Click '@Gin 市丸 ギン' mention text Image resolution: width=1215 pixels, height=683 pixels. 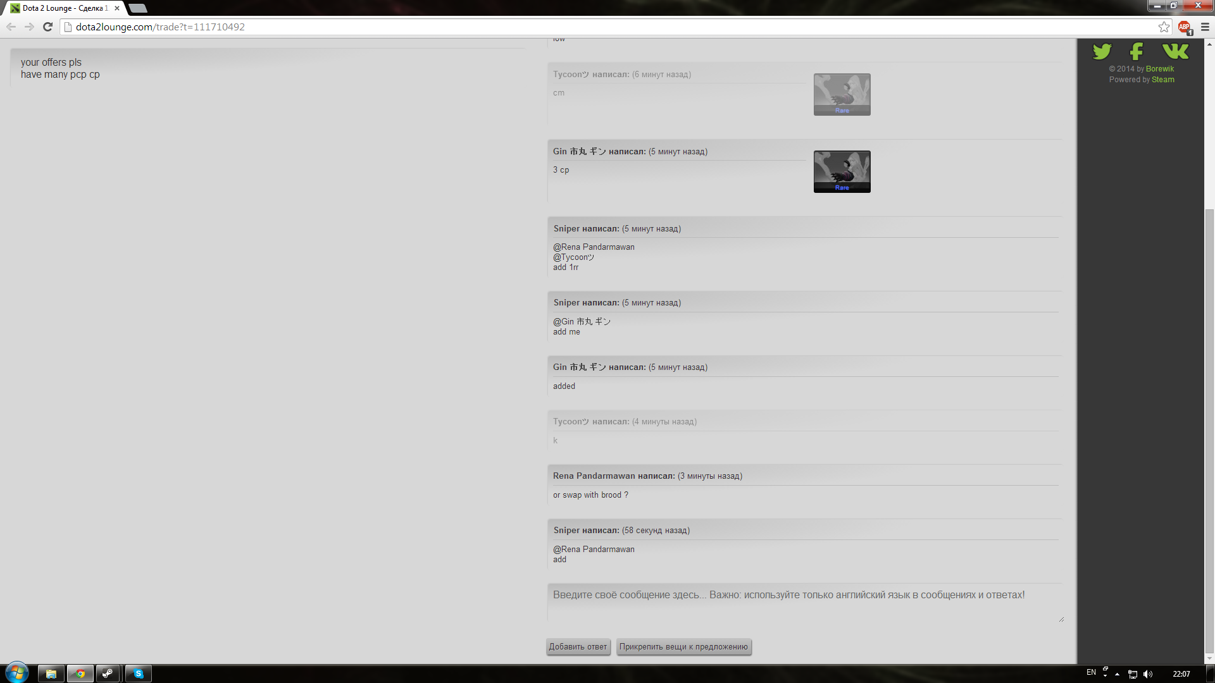point(582,321)
